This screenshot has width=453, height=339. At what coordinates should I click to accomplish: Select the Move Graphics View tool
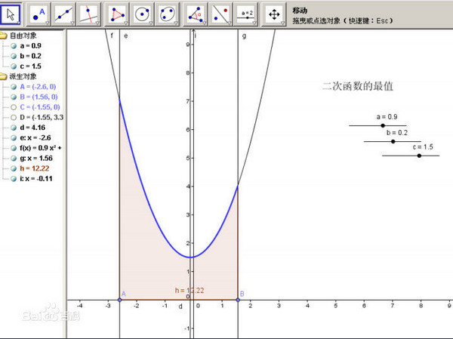[x=273, y=14]
